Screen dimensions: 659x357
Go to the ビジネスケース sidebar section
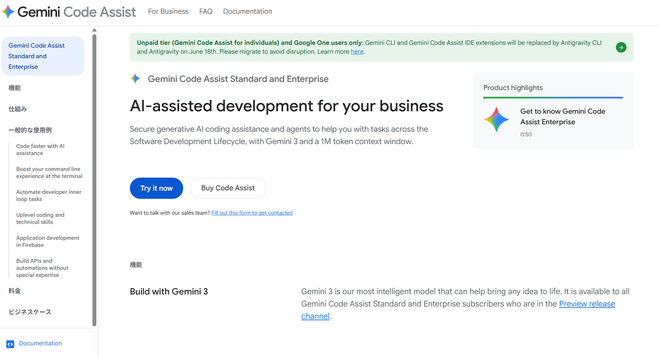(30, 312)
